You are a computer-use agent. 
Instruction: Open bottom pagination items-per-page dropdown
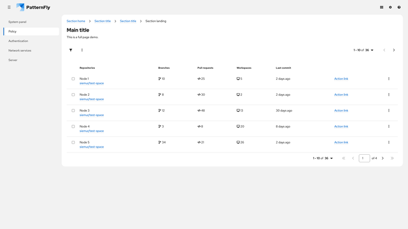(323, 158)
